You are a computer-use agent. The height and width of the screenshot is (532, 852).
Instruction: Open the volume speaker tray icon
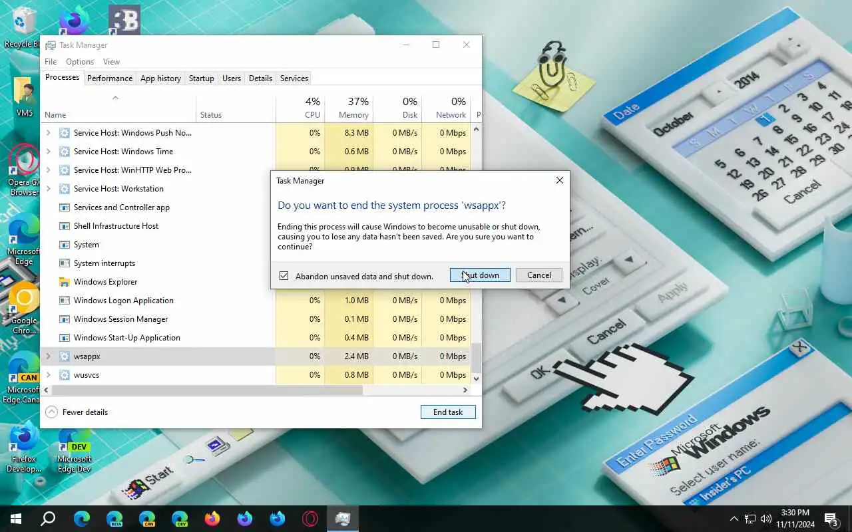point(765,519)
